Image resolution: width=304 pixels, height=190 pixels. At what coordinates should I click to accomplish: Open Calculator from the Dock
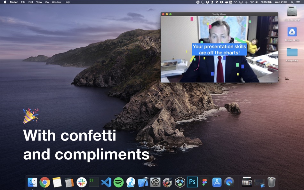(x=69, y=182)
